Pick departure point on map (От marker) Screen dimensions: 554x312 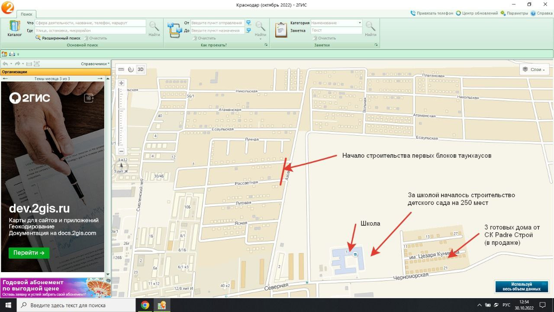(x=248, y=23)
